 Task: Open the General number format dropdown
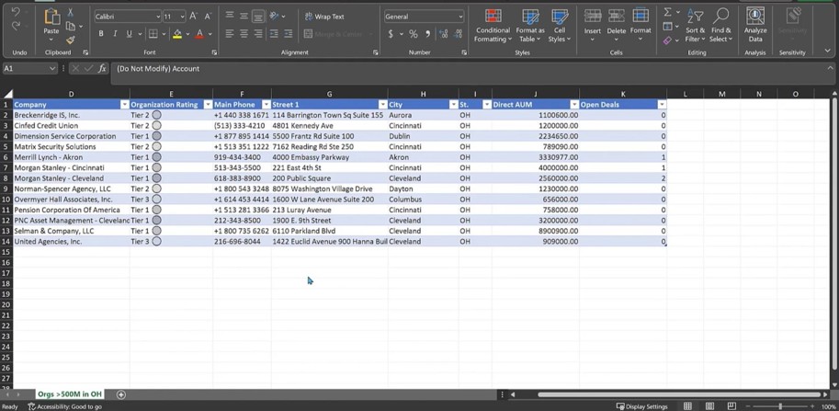[460, 17]
